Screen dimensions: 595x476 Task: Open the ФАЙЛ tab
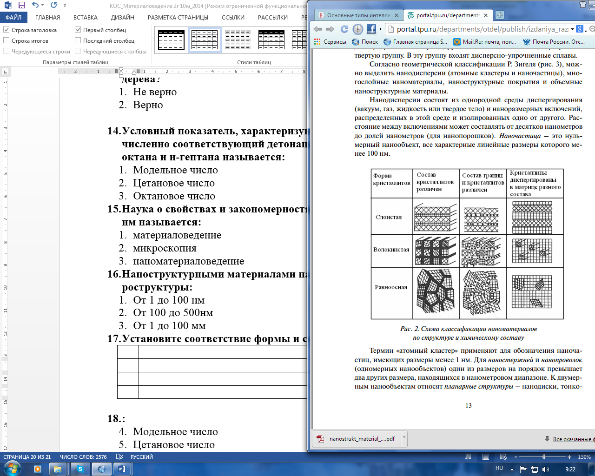[13, 17]
